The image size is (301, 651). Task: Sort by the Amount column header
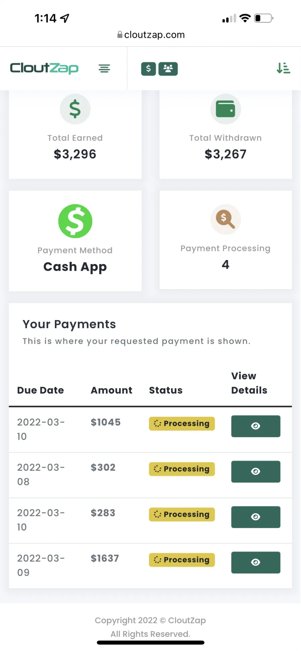click(x=112, y=390)
